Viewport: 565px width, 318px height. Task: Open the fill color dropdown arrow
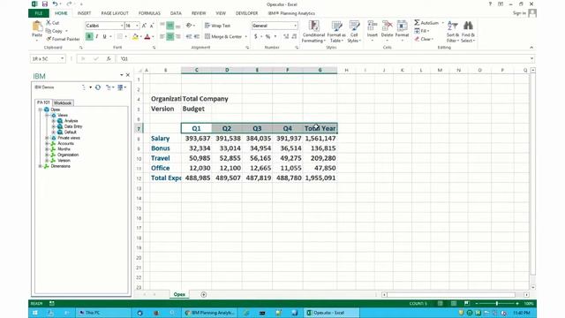pos(141,37)
